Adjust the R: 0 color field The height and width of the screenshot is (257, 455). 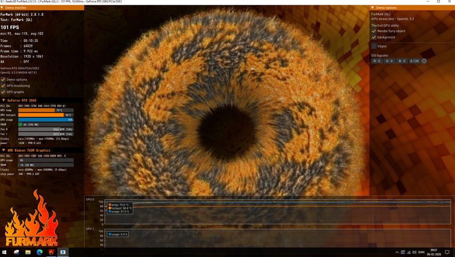[377, 61]
